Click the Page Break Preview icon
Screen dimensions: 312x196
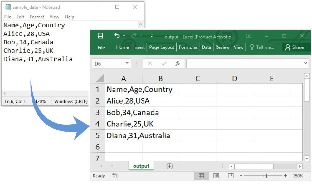click(x=231, y=175)
